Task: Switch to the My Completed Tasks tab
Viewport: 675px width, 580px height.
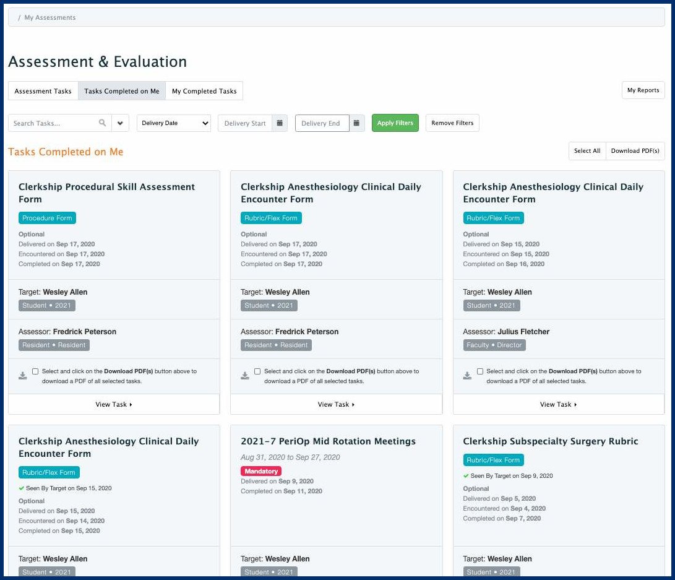Action: click(x=204, y=90)
